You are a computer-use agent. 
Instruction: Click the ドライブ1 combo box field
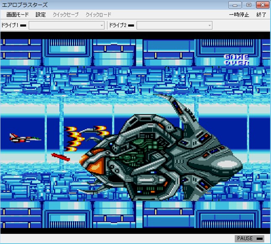click(x=67, y=26)
